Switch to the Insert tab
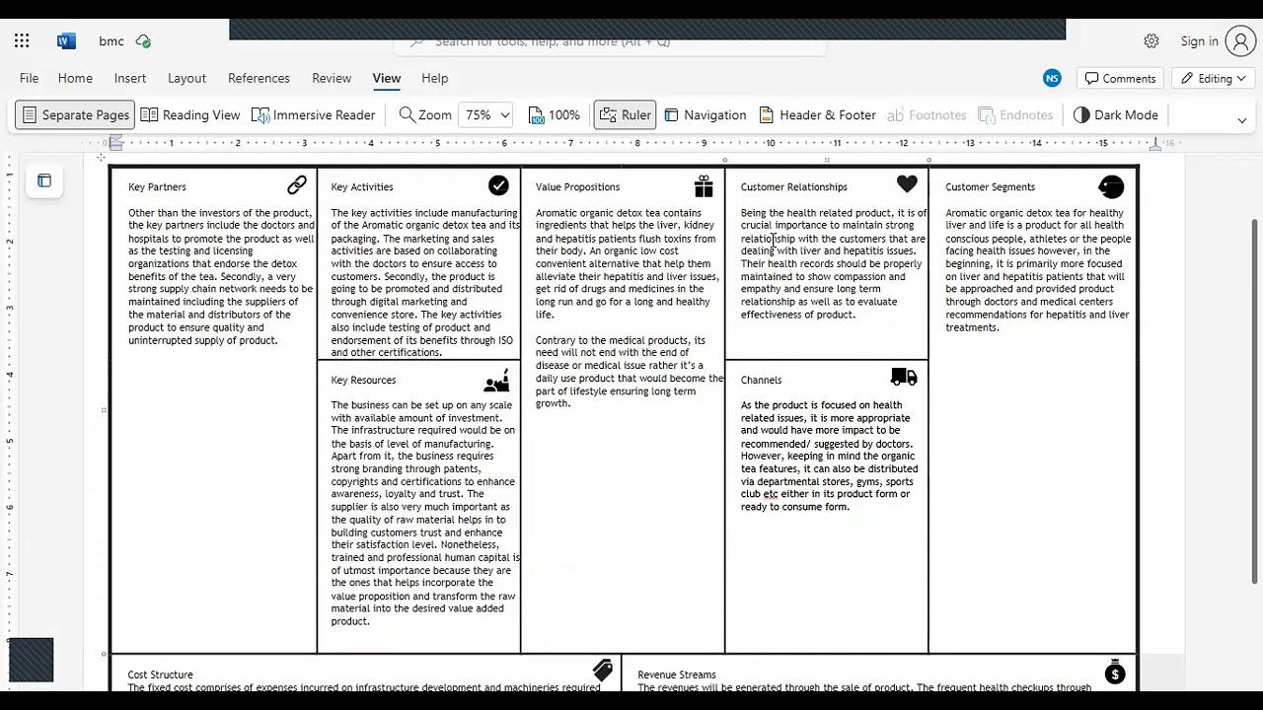 [130, 78]
